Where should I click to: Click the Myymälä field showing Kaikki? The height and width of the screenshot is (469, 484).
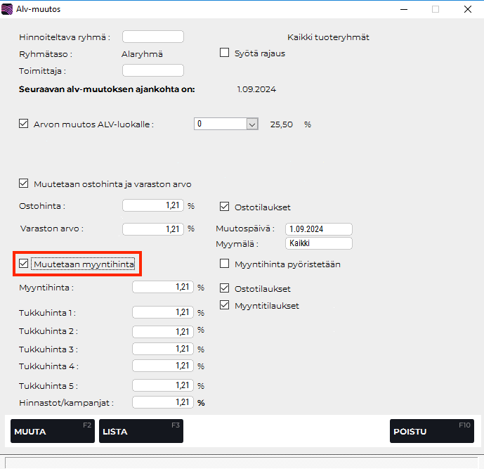pyautogui.click(x=318, y=243)
